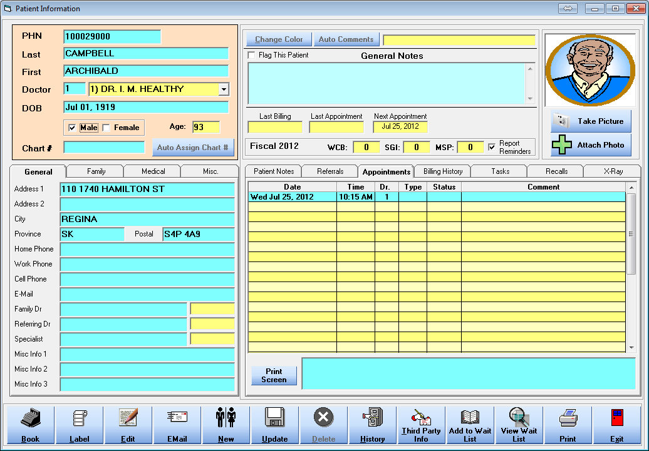Save changes using the Update disk icon
The height and width of the screenshot is (451, 649).
pyautogui.click(x=274, y=425)
